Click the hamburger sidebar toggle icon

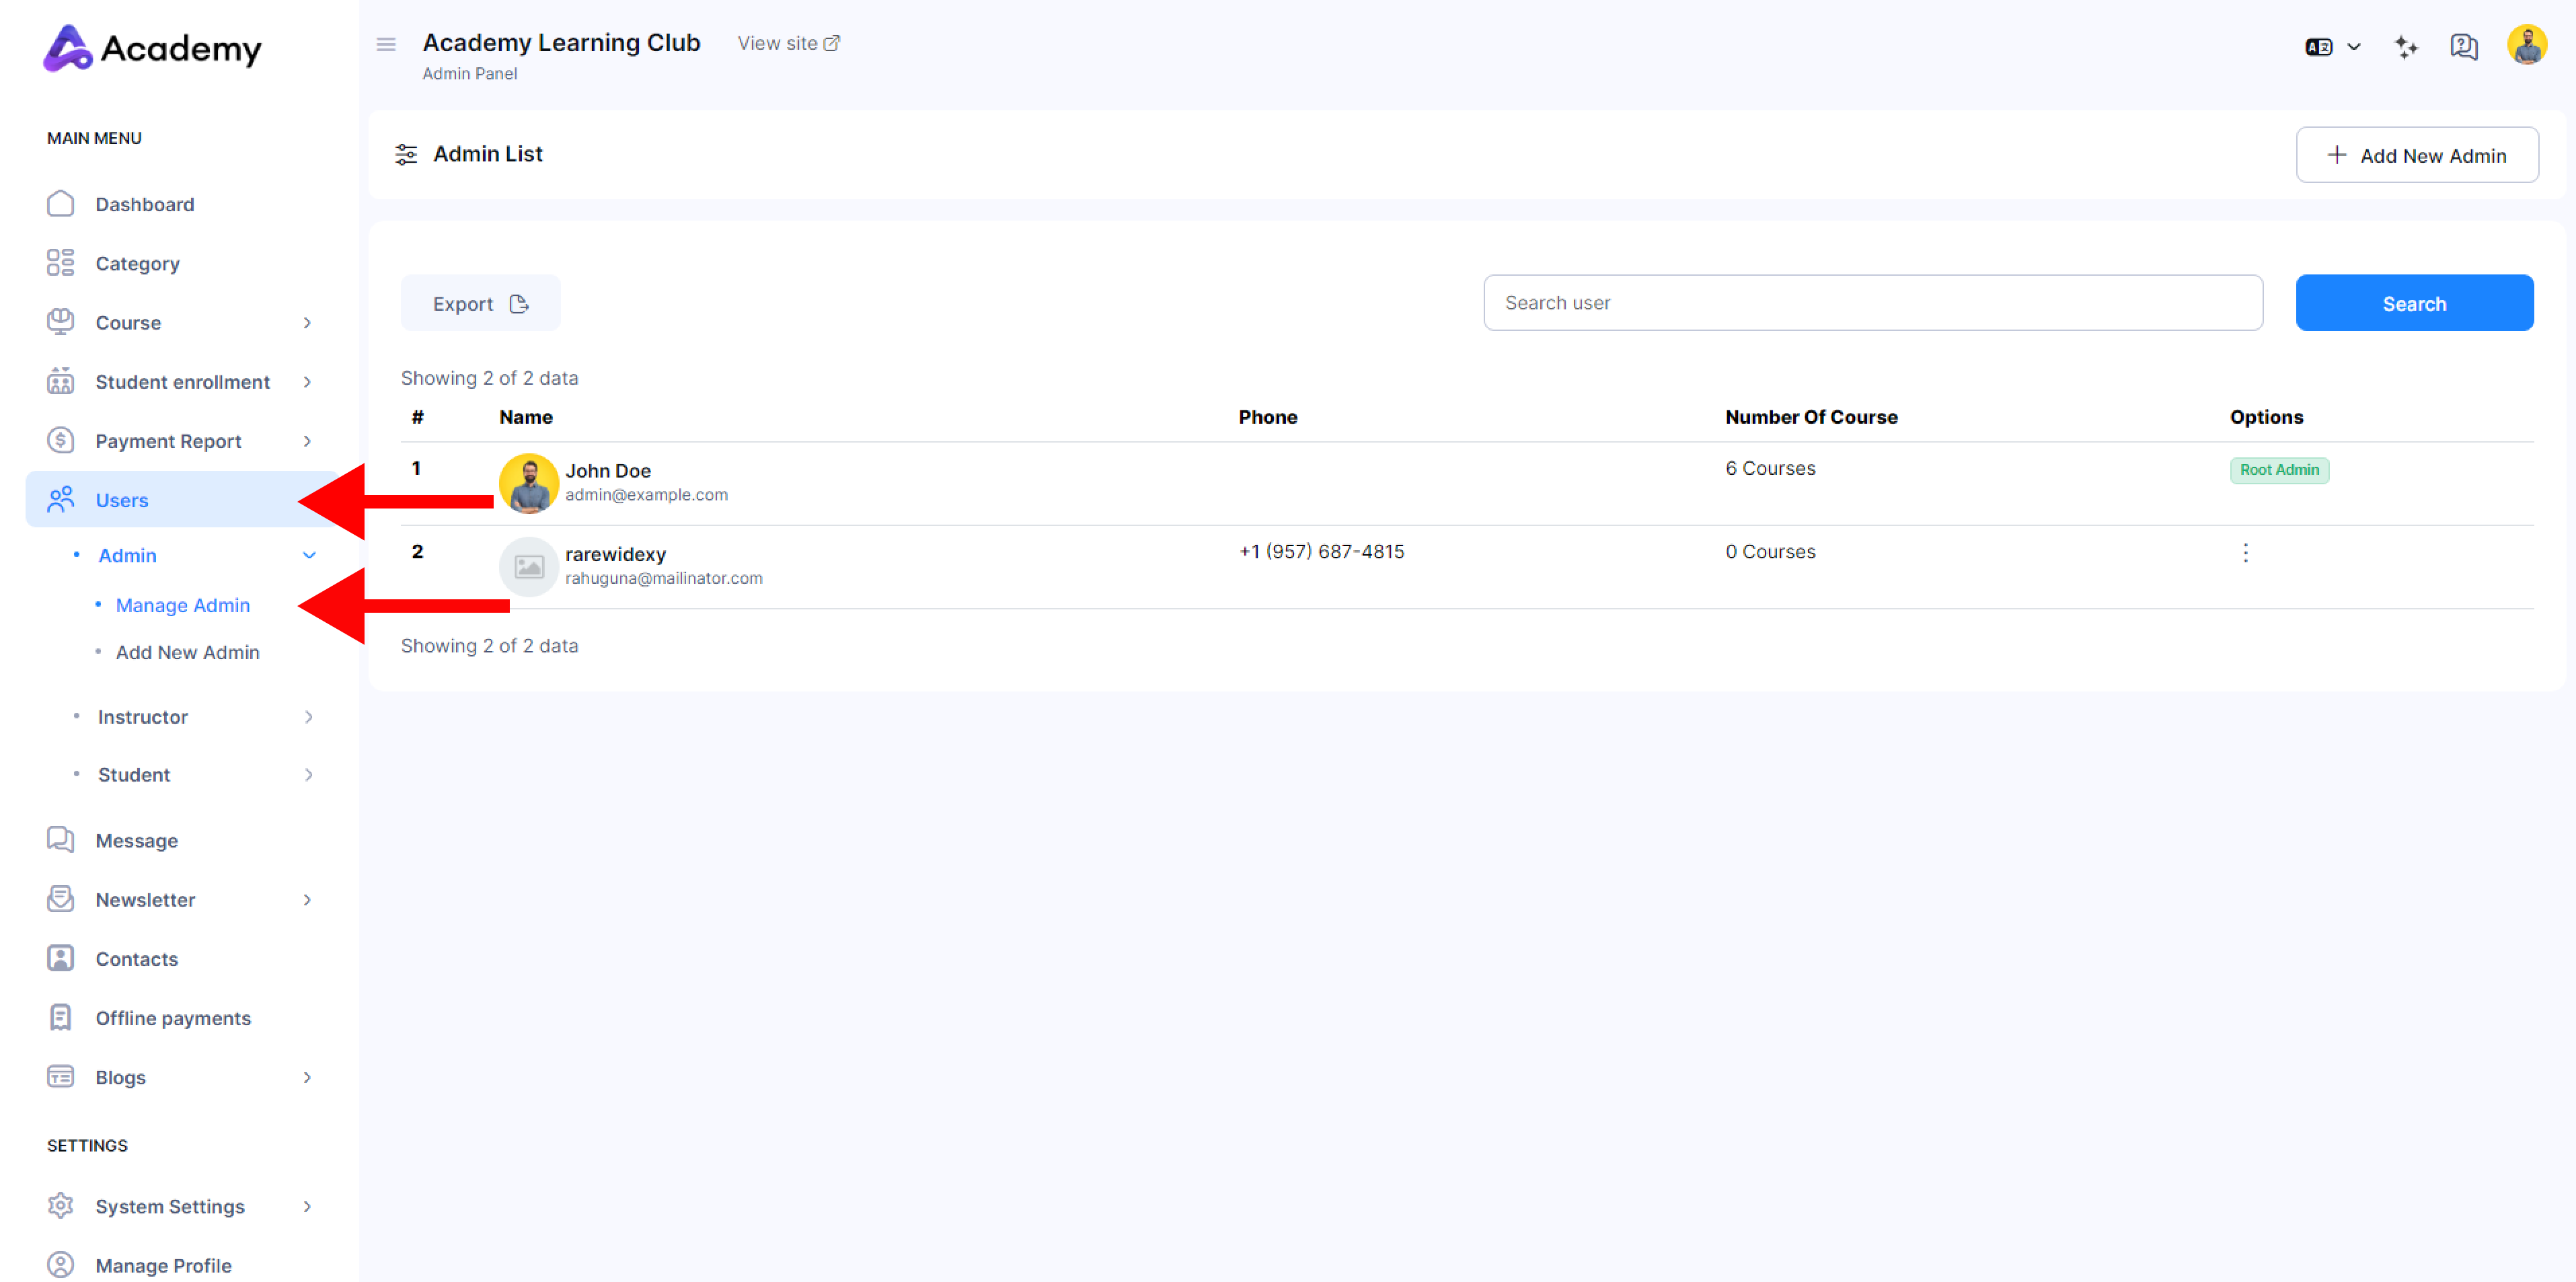pos(386,44)
